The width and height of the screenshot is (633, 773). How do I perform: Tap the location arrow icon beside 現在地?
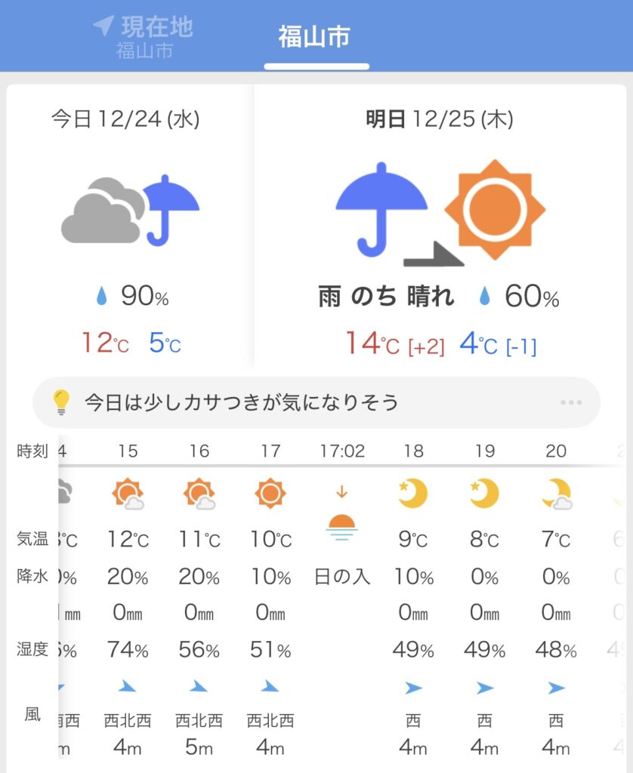tap(103, 26)
